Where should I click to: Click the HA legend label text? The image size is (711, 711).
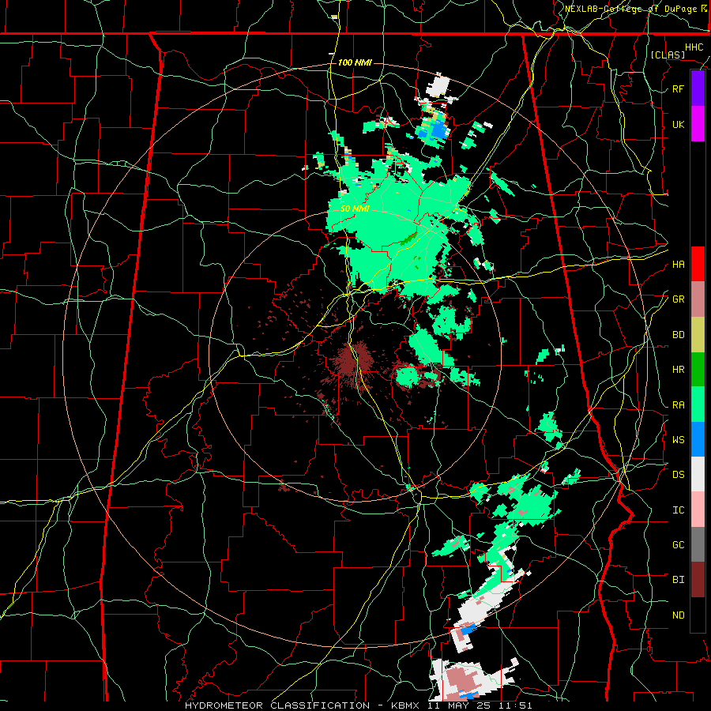(678, 265)
